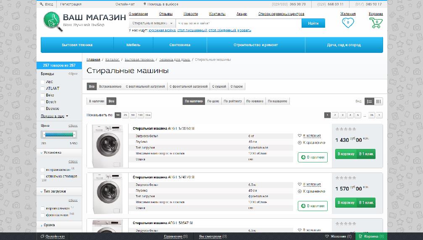The width and height of the screenshot is (423, 240).
Task: Click the key icon beside Вход
Action: pyautogui.click(x=42, y=4)
